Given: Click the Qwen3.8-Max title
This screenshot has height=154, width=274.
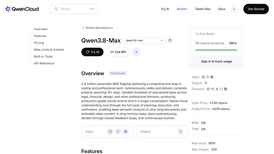Looking at the screenshot, I should 101,41.
